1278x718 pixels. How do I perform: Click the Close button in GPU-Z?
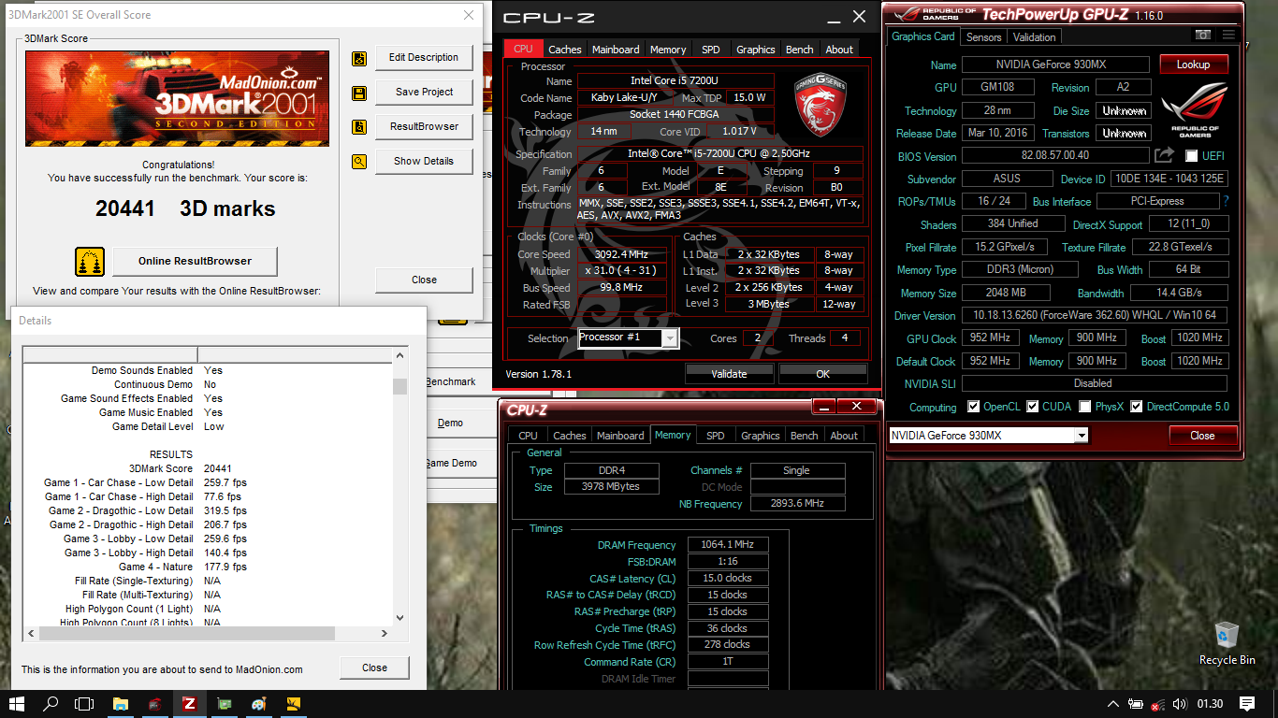point(1202,436)
